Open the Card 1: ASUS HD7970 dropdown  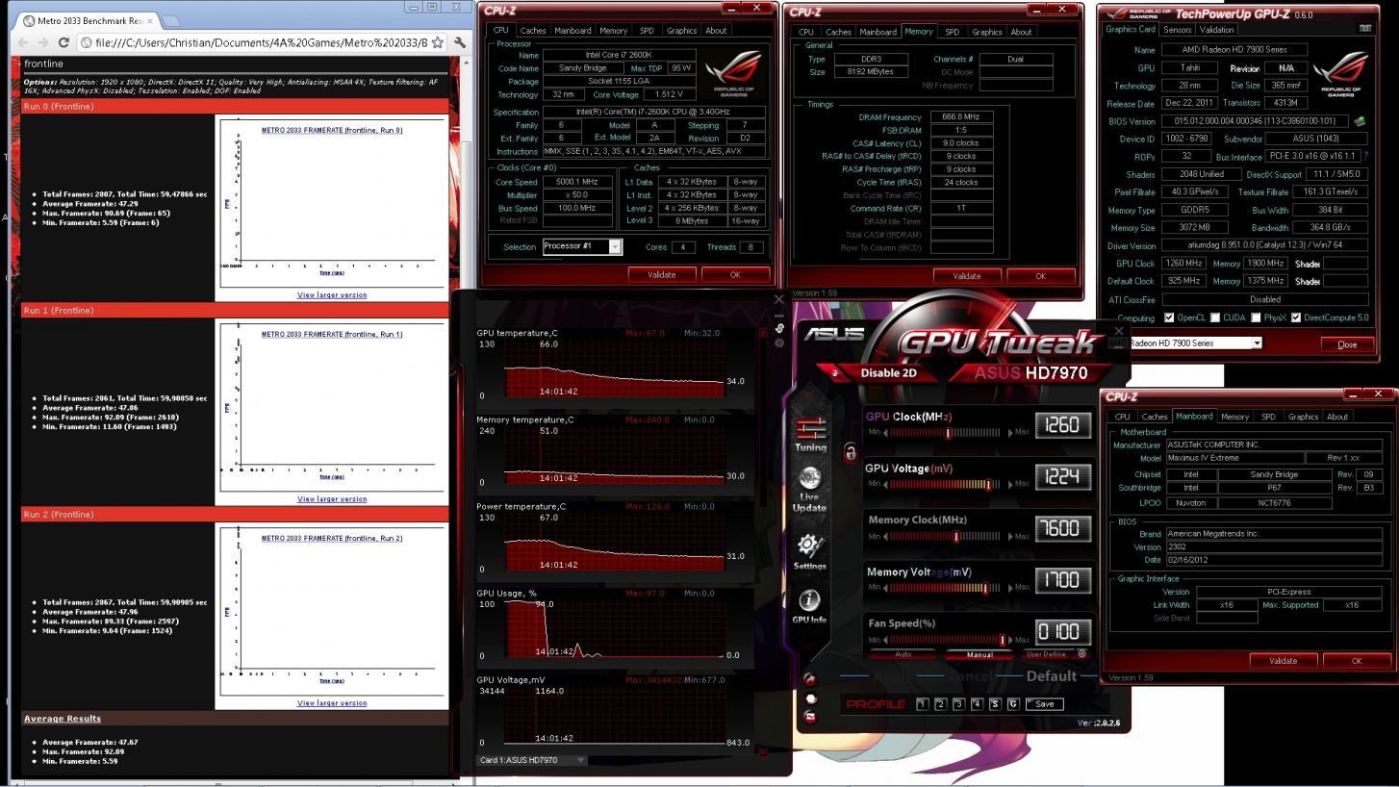[x=581, y=760]
